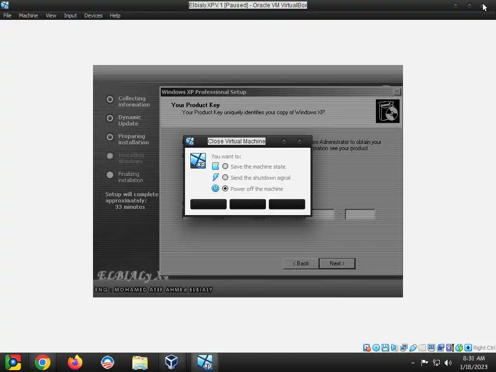Click the Close Virtual Machine title bar icon

(190, 141)
